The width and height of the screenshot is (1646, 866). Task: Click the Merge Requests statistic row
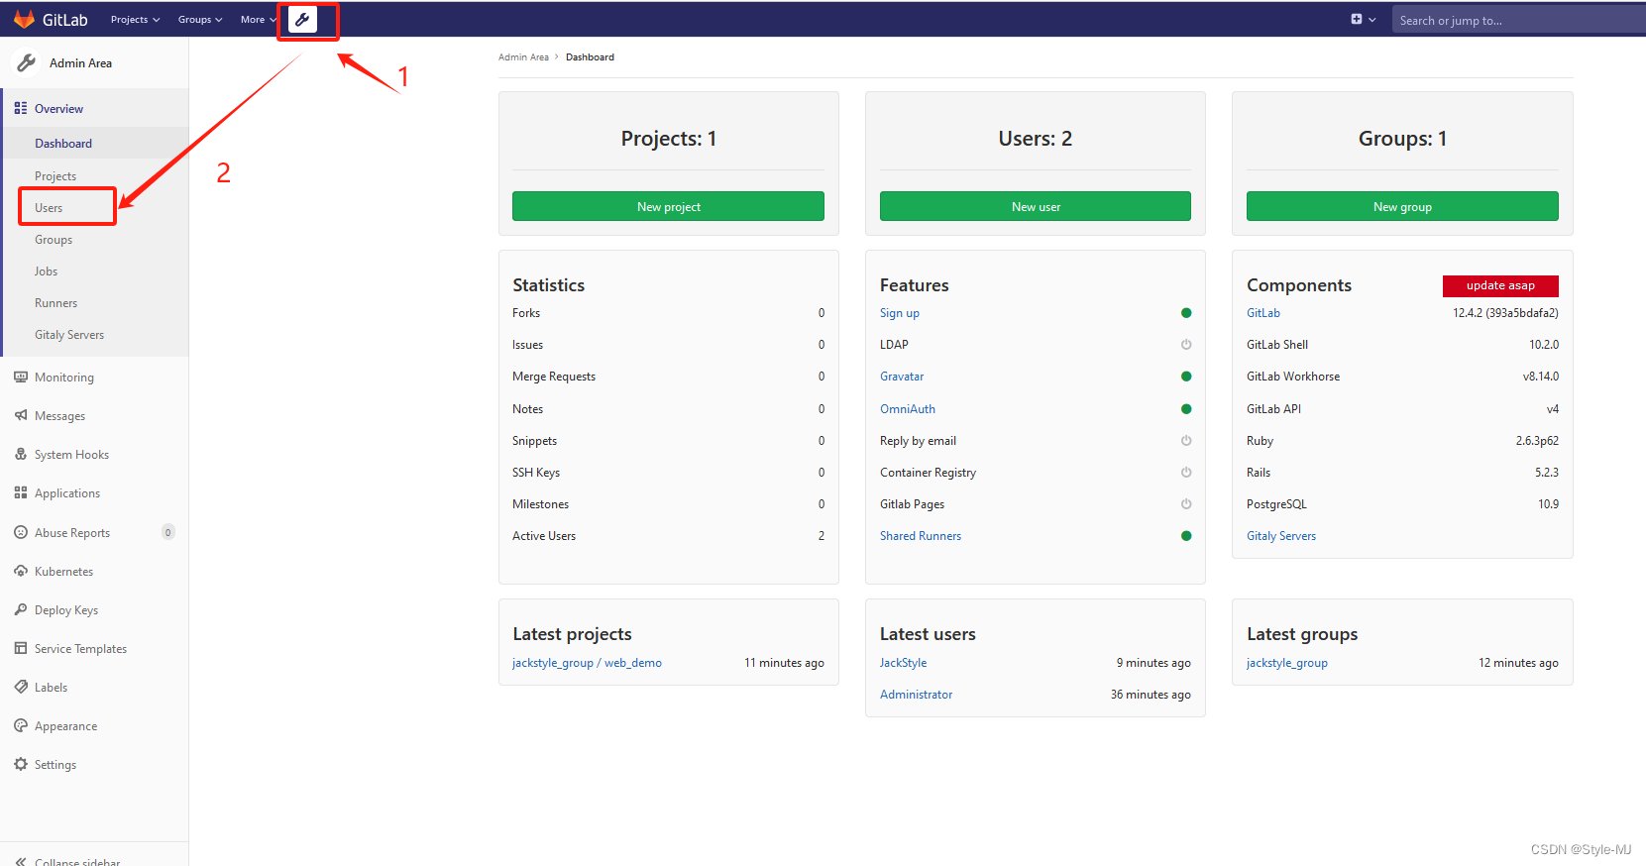pos(668,377)
